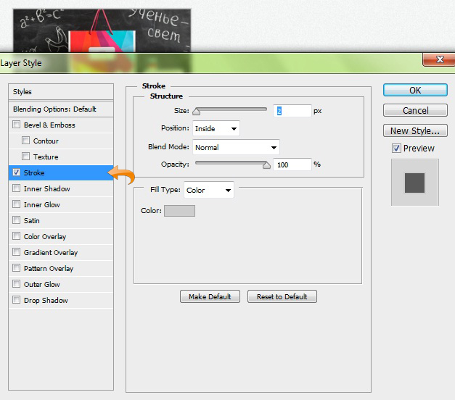Close the Layer Style dialog window
The width and height of the screenshot is (455, 400).
click(440, 60)
